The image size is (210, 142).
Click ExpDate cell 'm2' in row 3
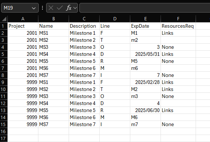click(x=145, y=40)
